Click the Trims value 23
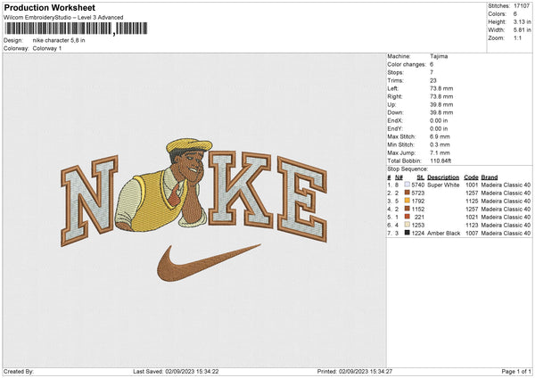Image resolution: width=535 pixels, height=378 pixels. 433,80
